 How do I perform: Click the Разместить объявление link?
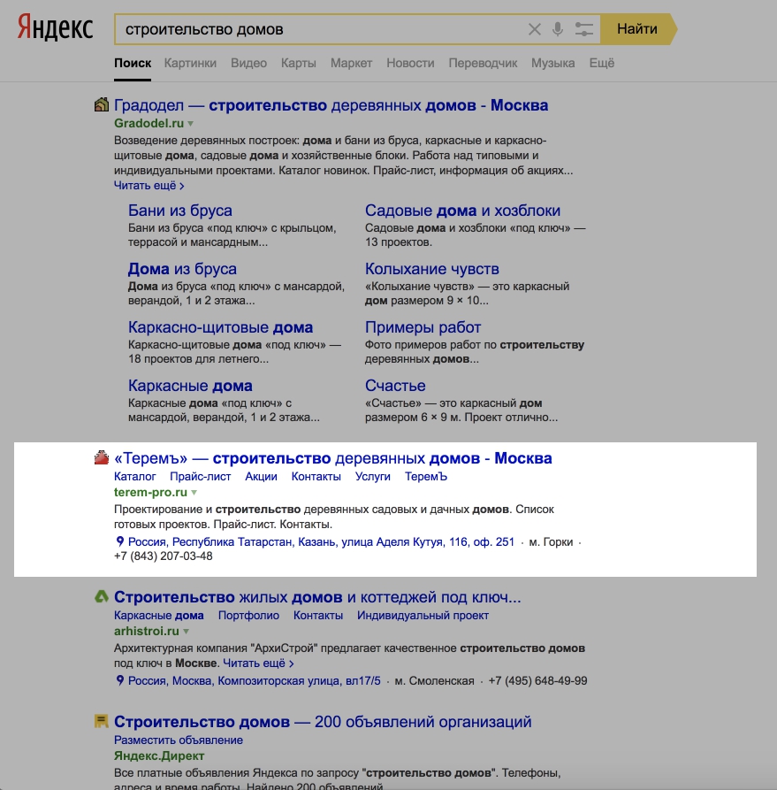tap(179, 740)
